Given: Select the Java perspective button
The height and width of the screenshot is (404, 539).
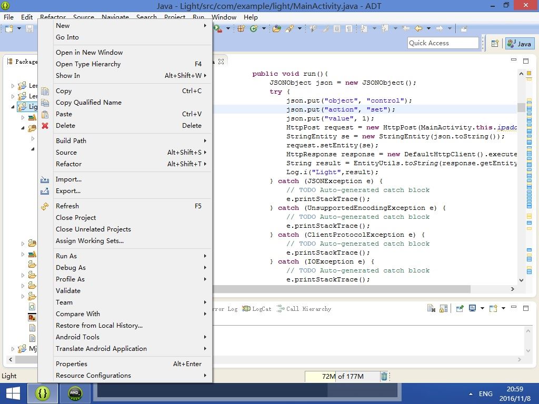Looking at the screenshot, I should pyautogui.click(x=519, y=44).
